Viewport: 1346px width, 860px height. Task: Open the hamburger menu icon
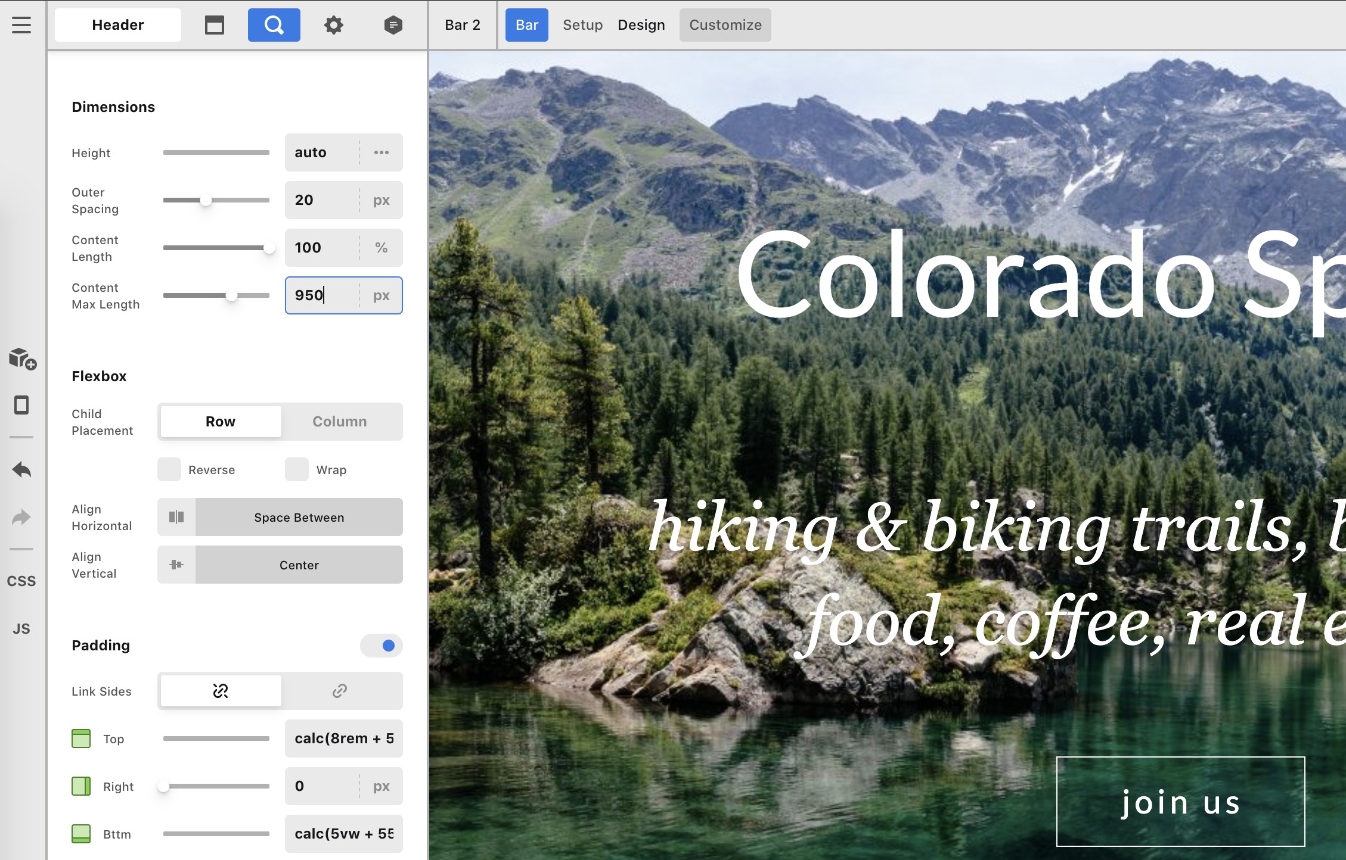click(x=21, y=25)
